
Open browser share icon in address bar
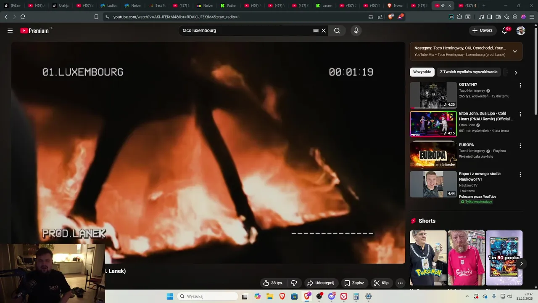coord(380,17)
